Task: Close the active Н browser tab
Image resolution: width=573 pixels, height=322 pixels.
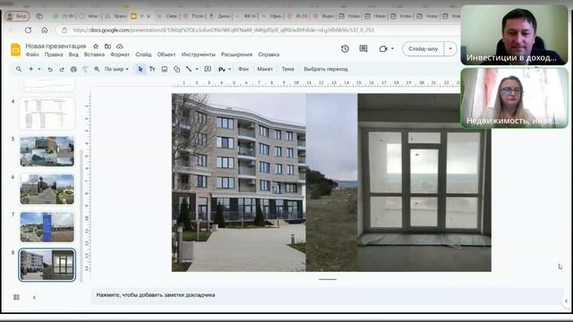Action: [149, 16]
